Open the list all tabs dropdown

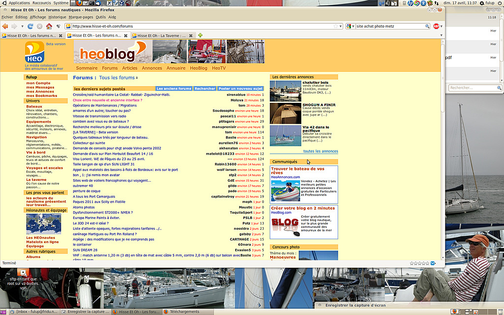point(441,35)
